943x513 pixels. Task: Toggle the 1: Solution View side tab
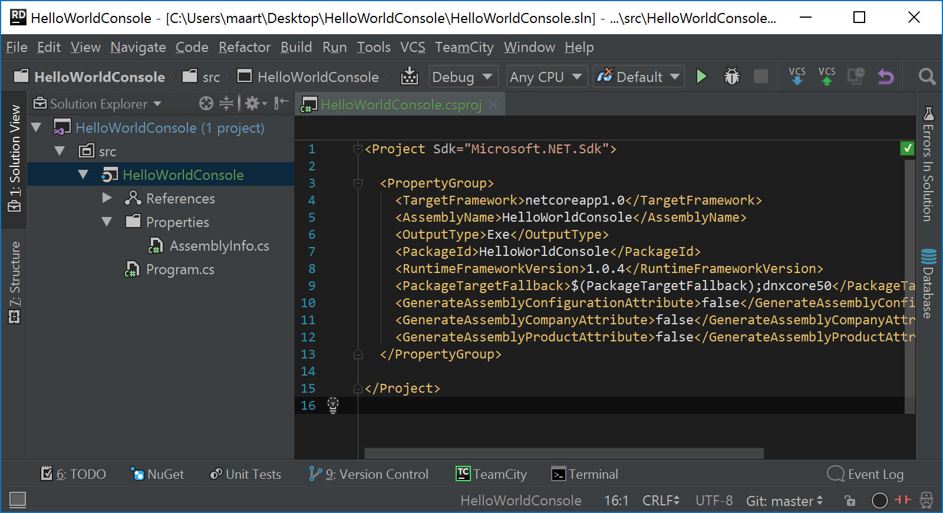click(14, 159)
